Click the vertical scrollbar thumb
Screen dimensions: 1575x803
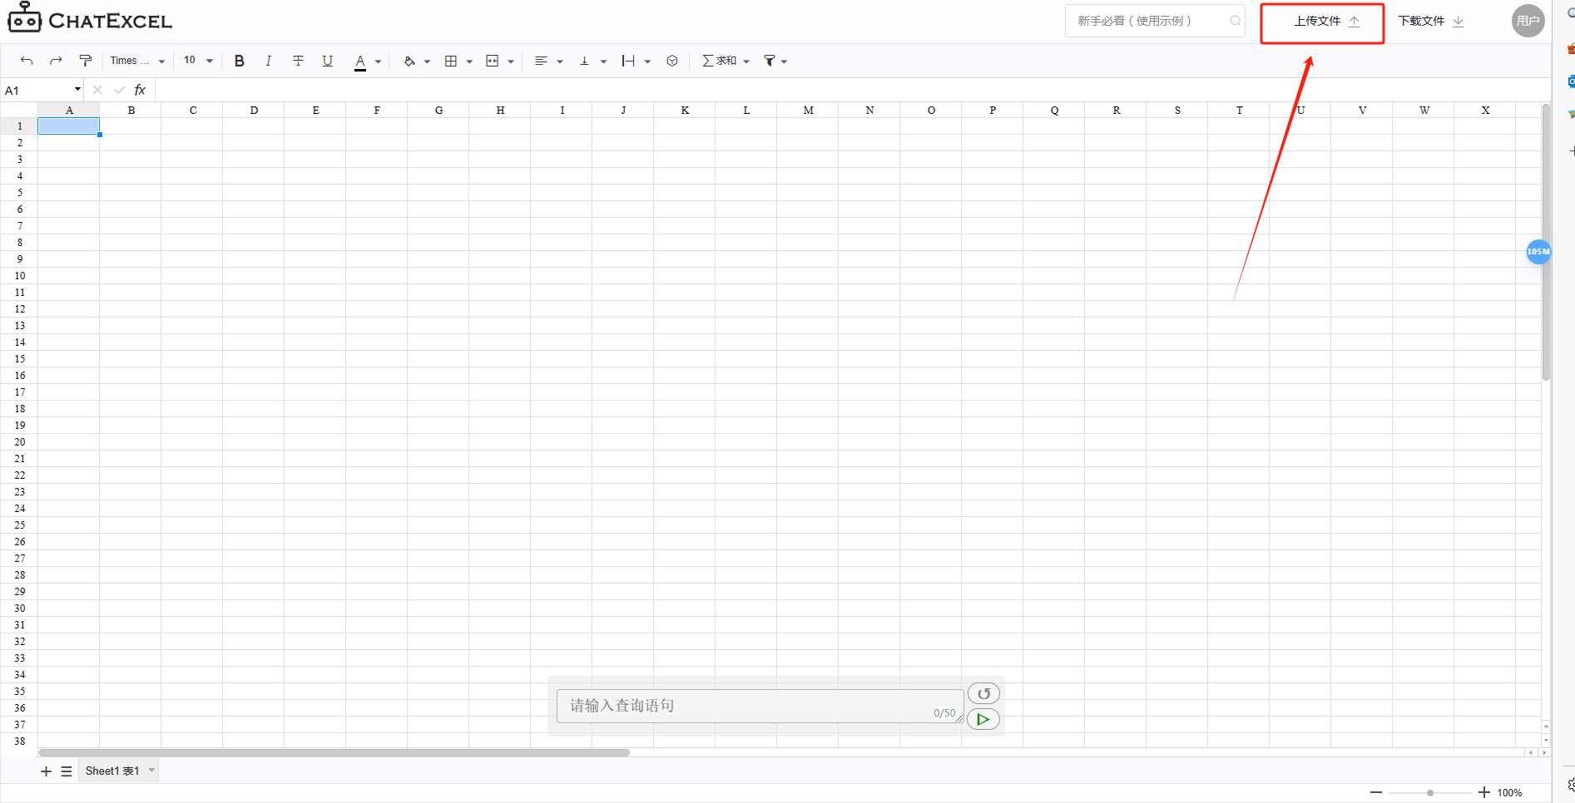(1546, 241)
